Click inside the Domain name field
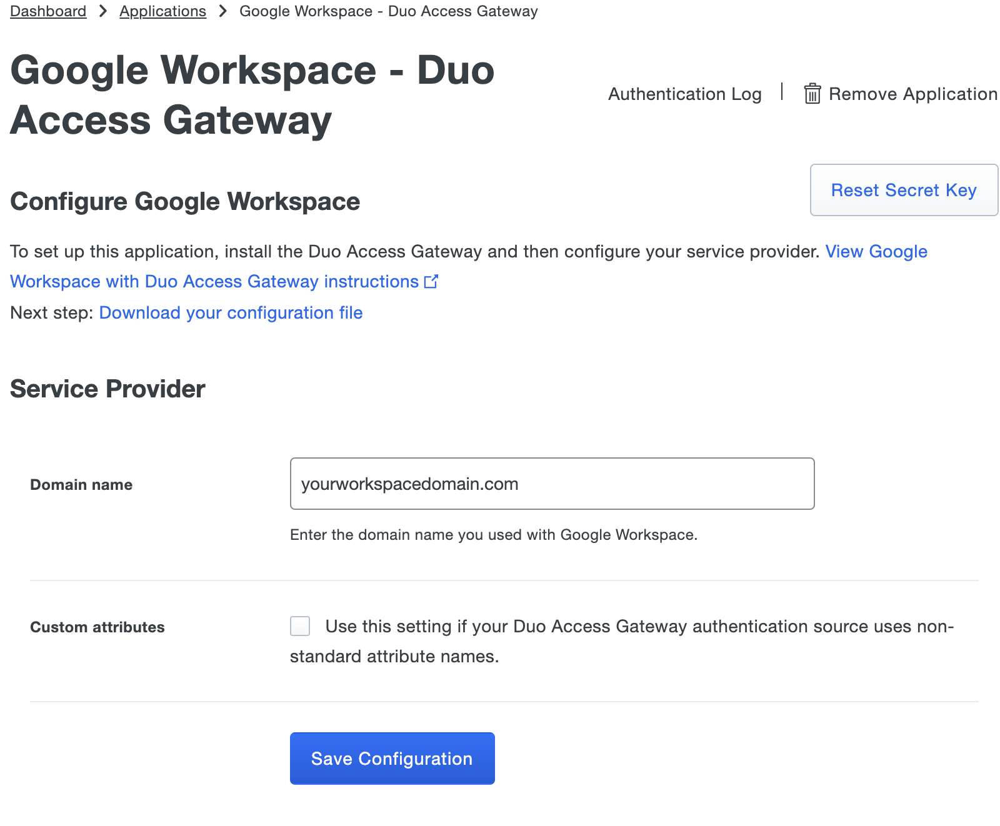 [551, 484]
